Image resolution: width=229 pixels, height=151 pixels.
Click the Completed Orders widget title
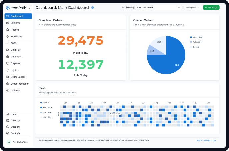50,20
